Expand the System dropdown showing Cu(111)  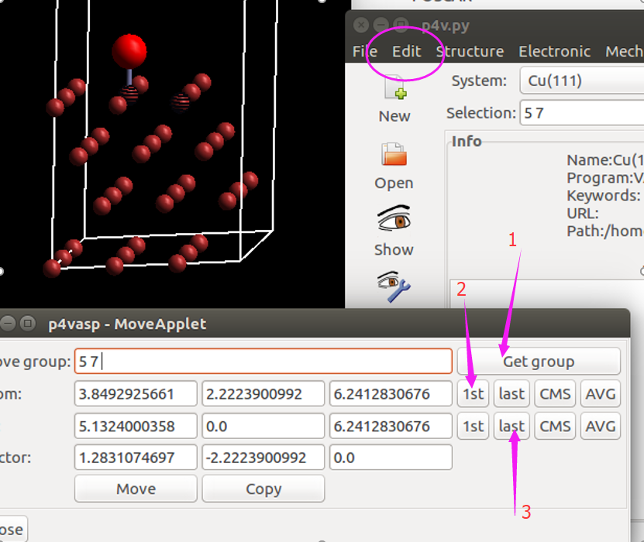click(581, 81)
